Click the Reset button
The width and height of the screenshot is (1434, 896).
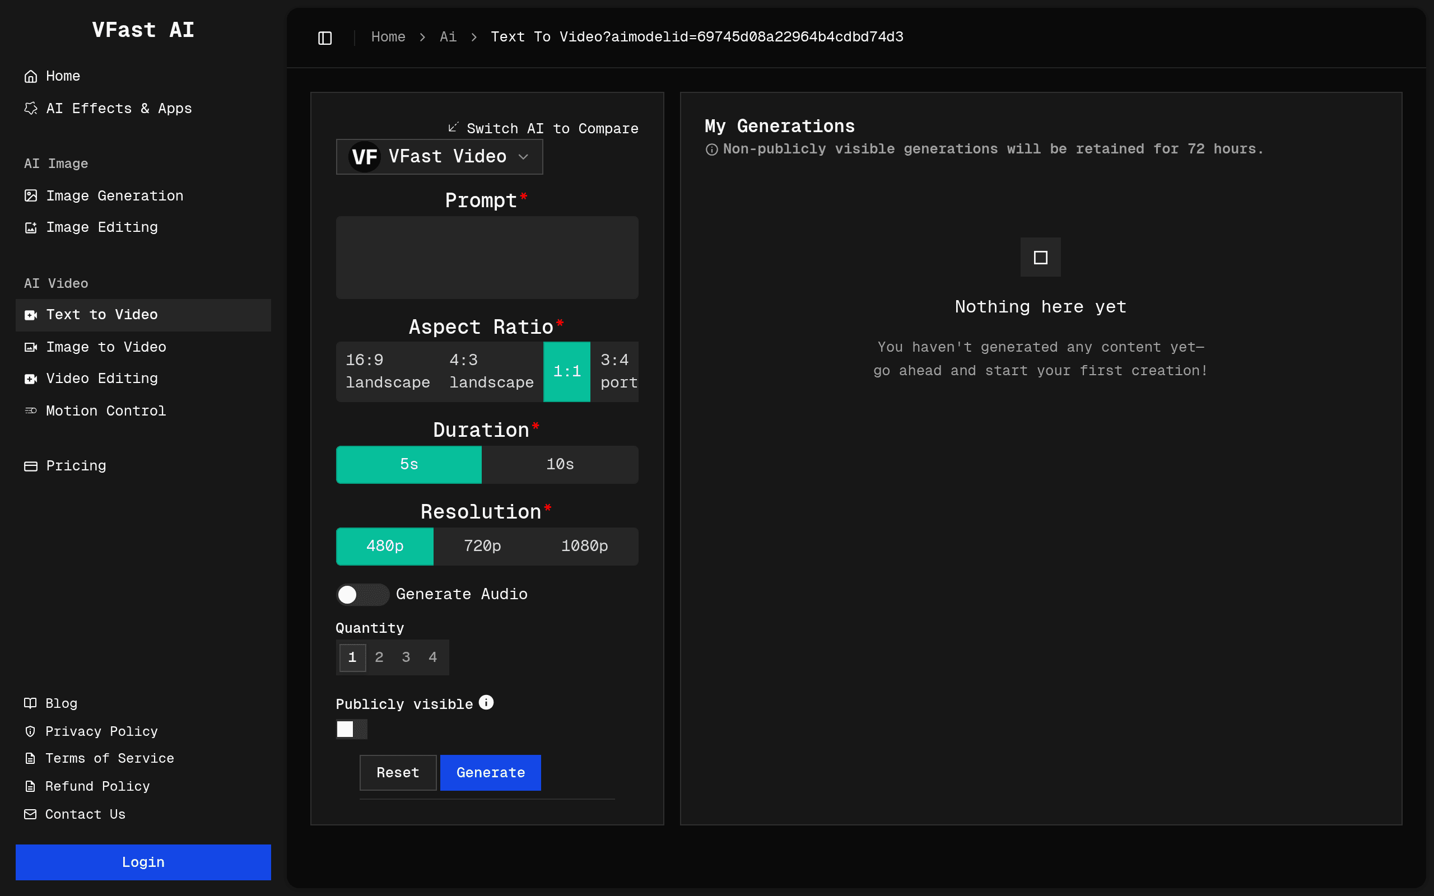[x=398, y=773]
